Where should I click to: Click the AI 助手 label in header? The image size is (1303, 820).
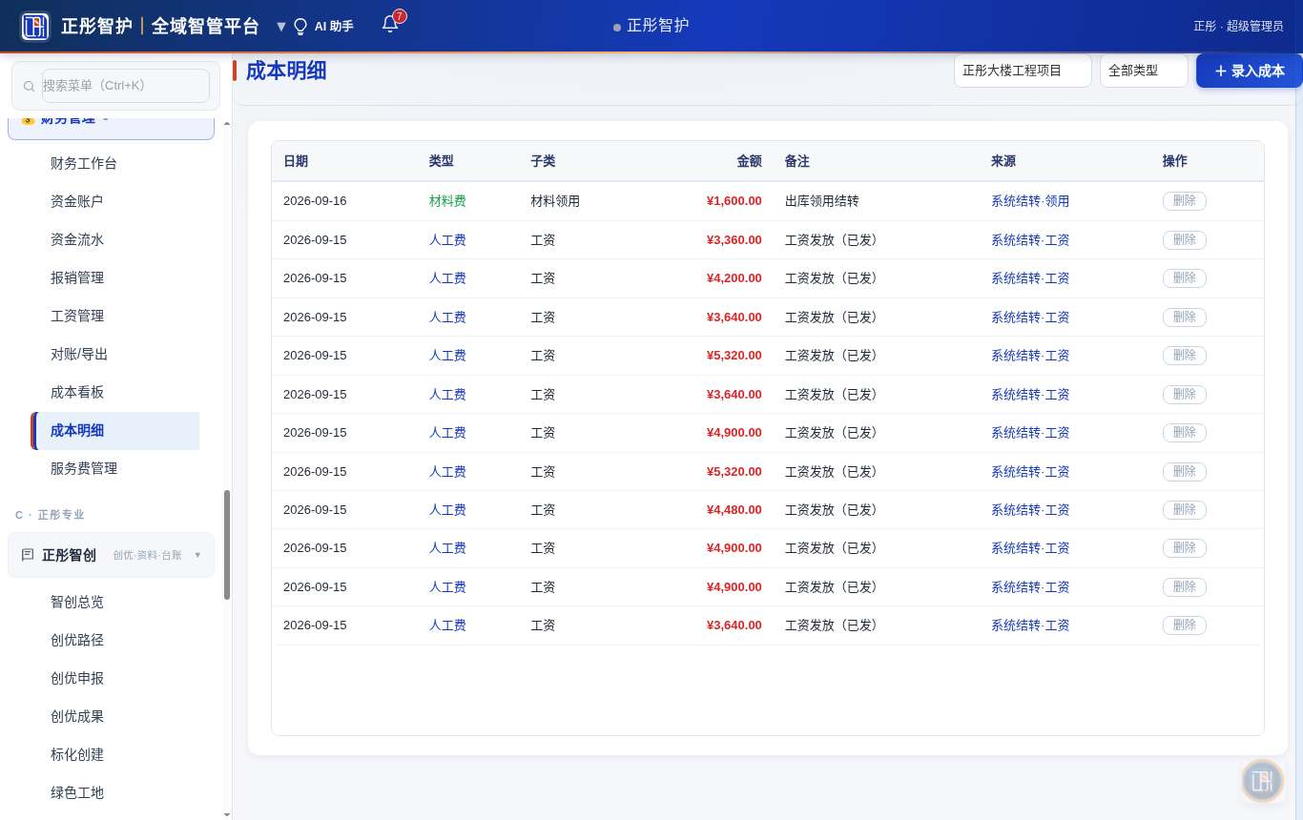tap(334, 27)
